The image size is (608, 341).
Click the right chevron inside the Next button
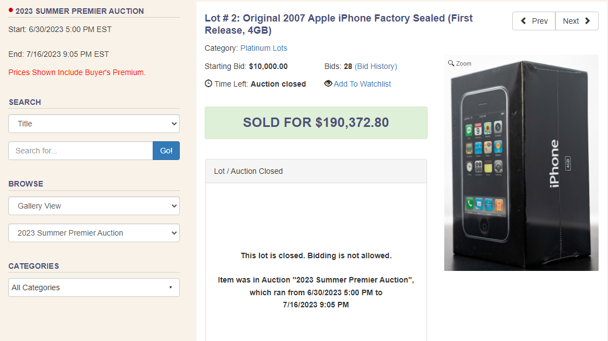586,20
